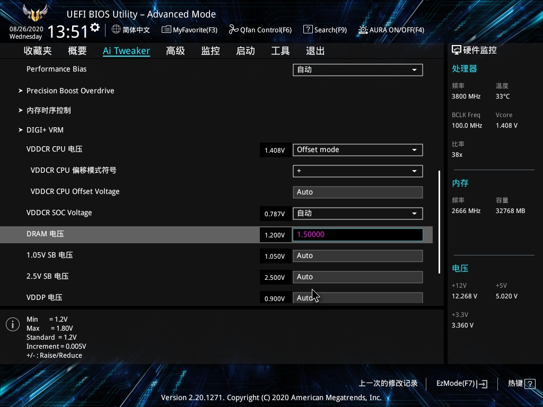The width and height of the screenshot is (543, 407).
Task: Click the 38x ratio value
Action: click(x=457, y=155)
